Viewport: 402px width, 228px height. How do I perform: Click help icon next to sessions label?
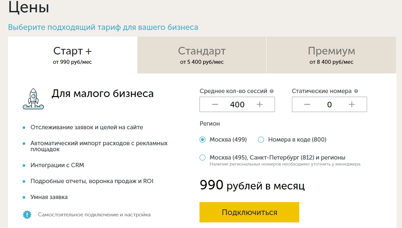[272, 91]
